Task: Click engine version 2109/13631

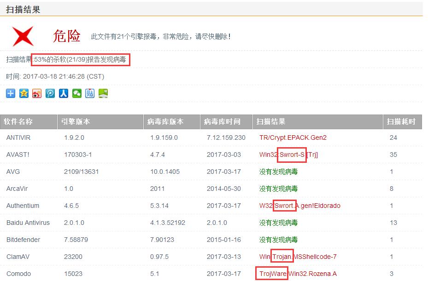Action: click(81, 172)
